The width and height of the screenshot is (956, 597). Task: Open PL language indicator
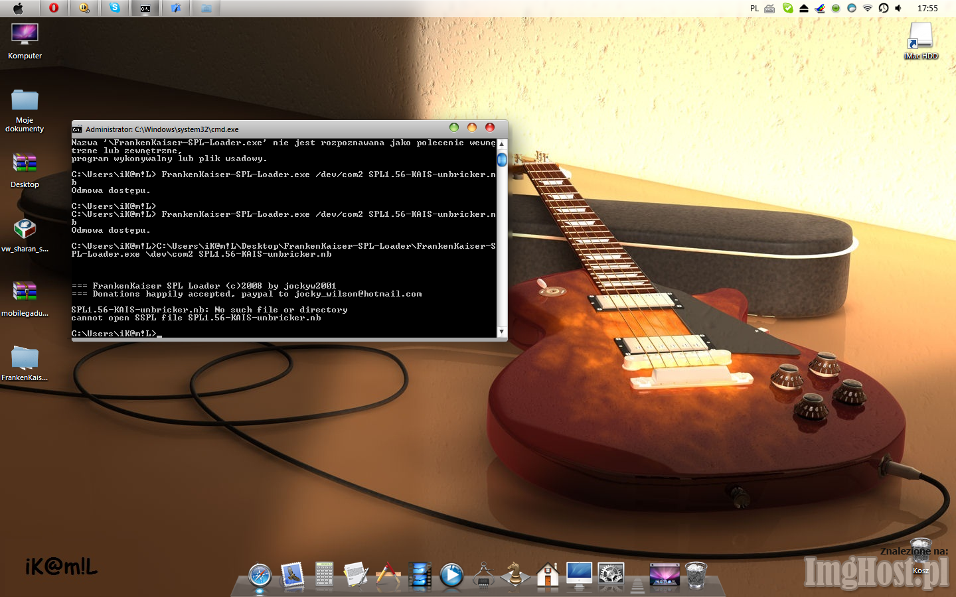pyautogui.click(x=754, y=9)
